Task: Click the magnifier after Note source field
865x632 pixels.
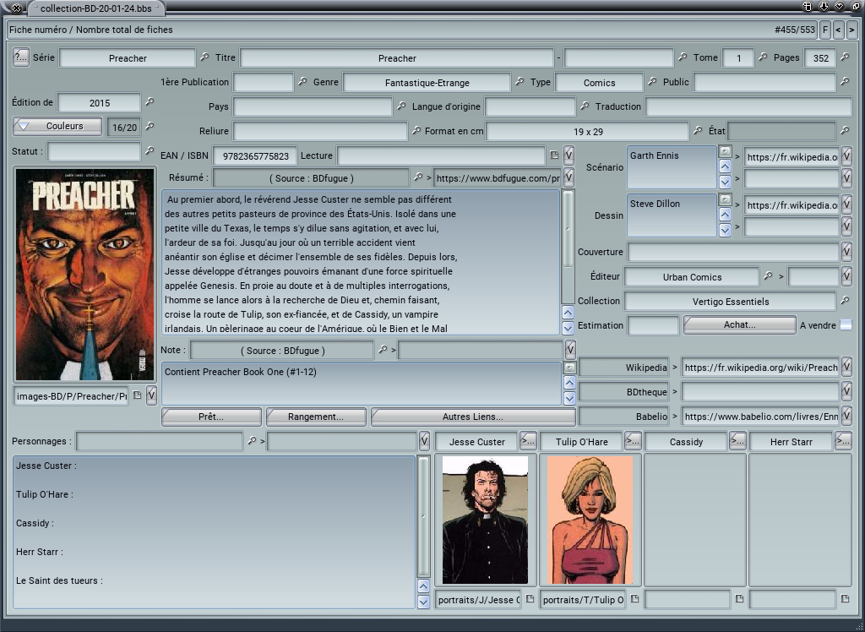Action: coord(383,350)
